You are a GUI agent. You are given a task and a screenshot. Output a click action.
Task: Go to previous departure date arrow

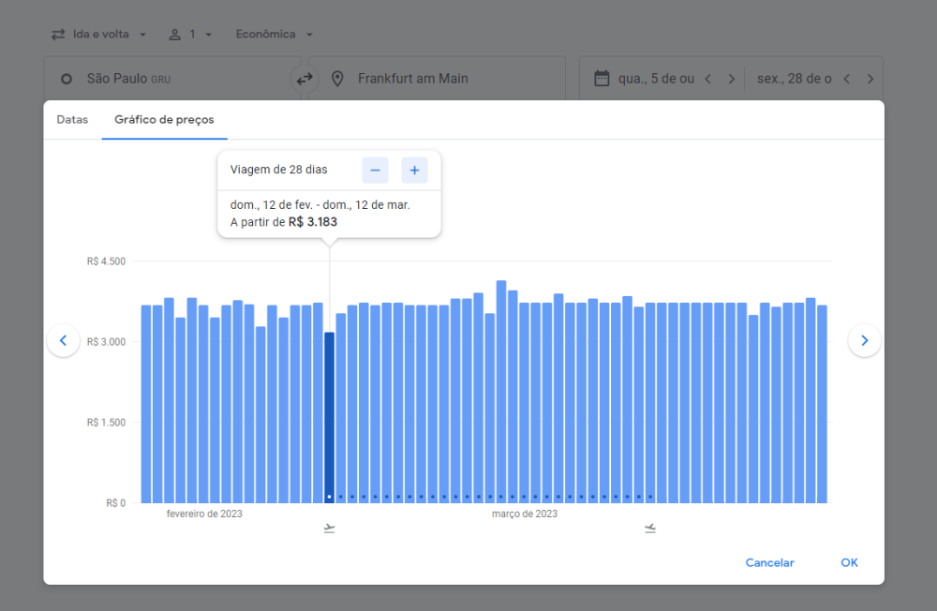click(x=708, y=80)
